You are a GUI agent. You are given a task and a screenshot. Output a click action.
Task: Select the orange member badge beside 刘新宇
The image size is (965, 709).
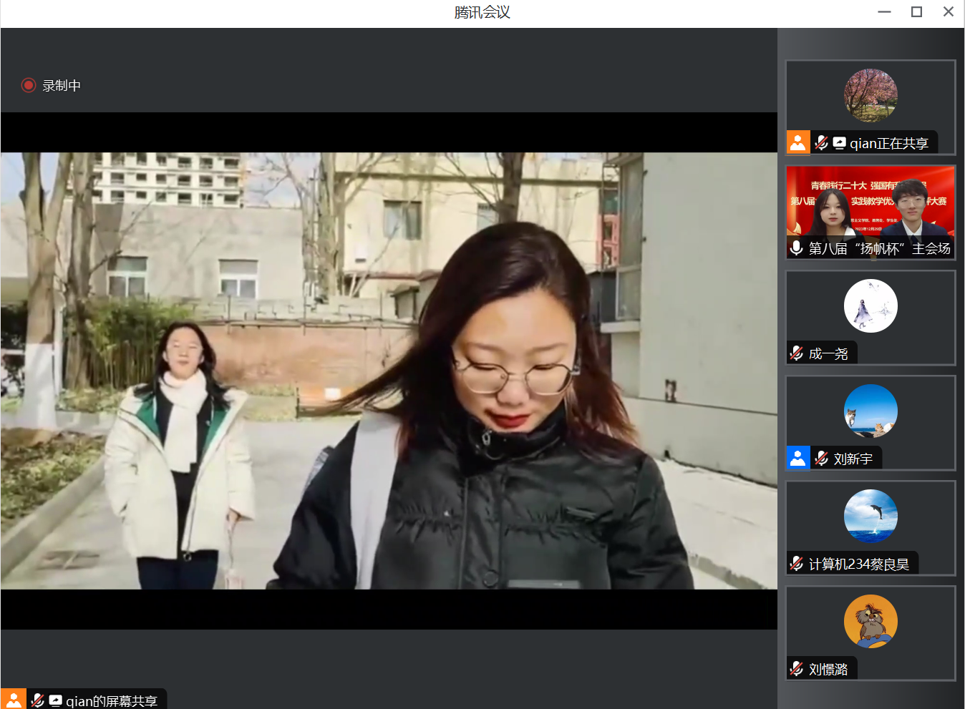[x=797, y=457]
